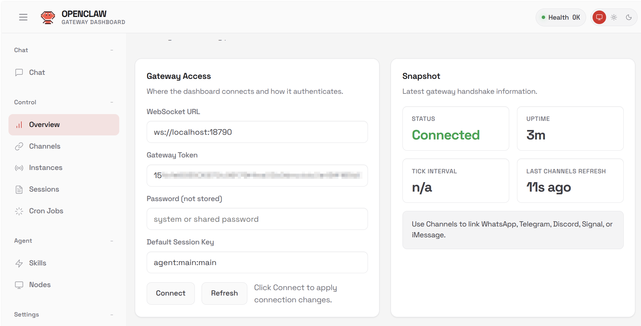Viewport: 641px width, 326px height.
Task: Click the Sessions document icon
Action: pos(19,190)
